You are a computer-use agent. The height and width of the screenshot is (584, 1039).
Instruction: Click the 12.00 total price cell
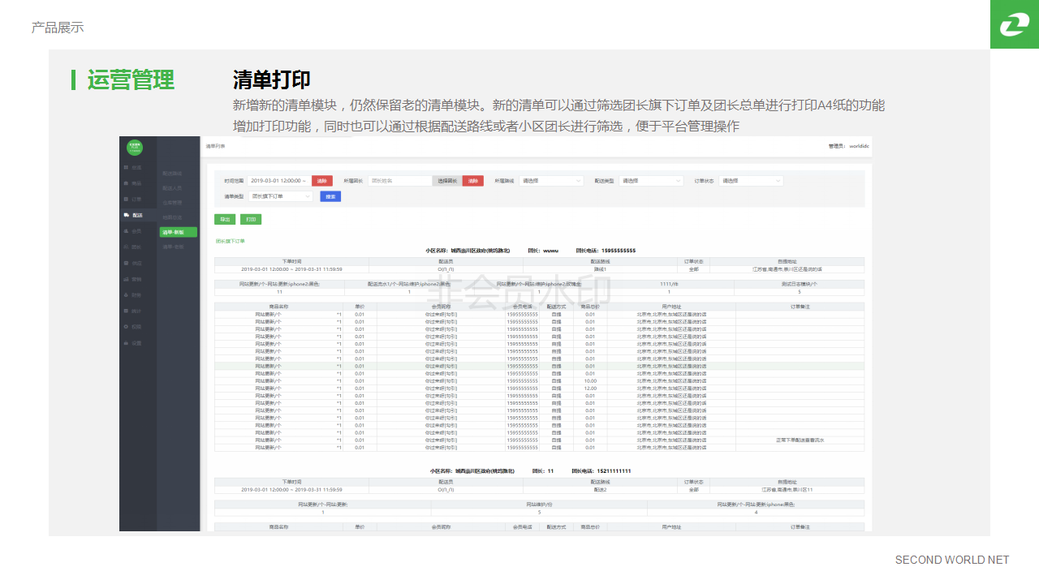(590, 389)
